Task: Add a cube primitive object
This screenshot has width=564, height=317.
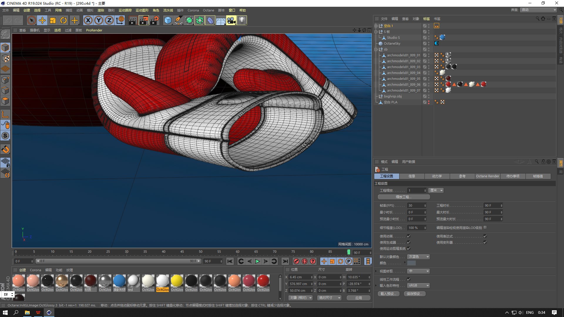Action: [168, 21]
